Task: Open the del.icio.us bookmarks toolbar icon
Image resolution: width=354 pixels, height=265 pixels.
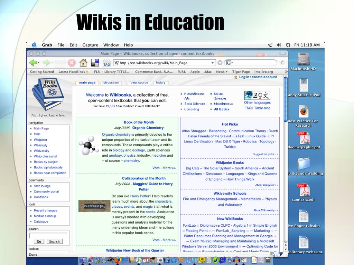Action: tap(95, 63)
